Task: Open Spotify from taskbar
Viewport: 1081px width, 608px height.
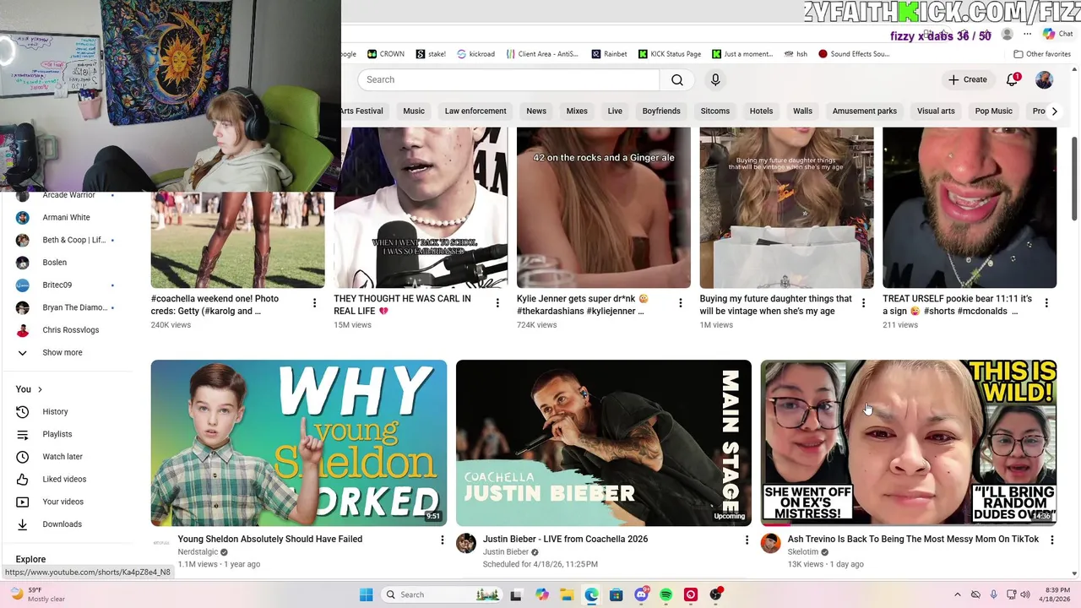Action: pyautogui.click(x=665, y=594)
